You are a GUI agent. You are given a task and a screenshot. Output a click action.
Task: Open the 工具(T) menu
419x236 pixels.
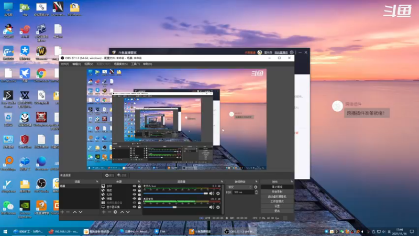pyautogui.click(x=135, y=64)
